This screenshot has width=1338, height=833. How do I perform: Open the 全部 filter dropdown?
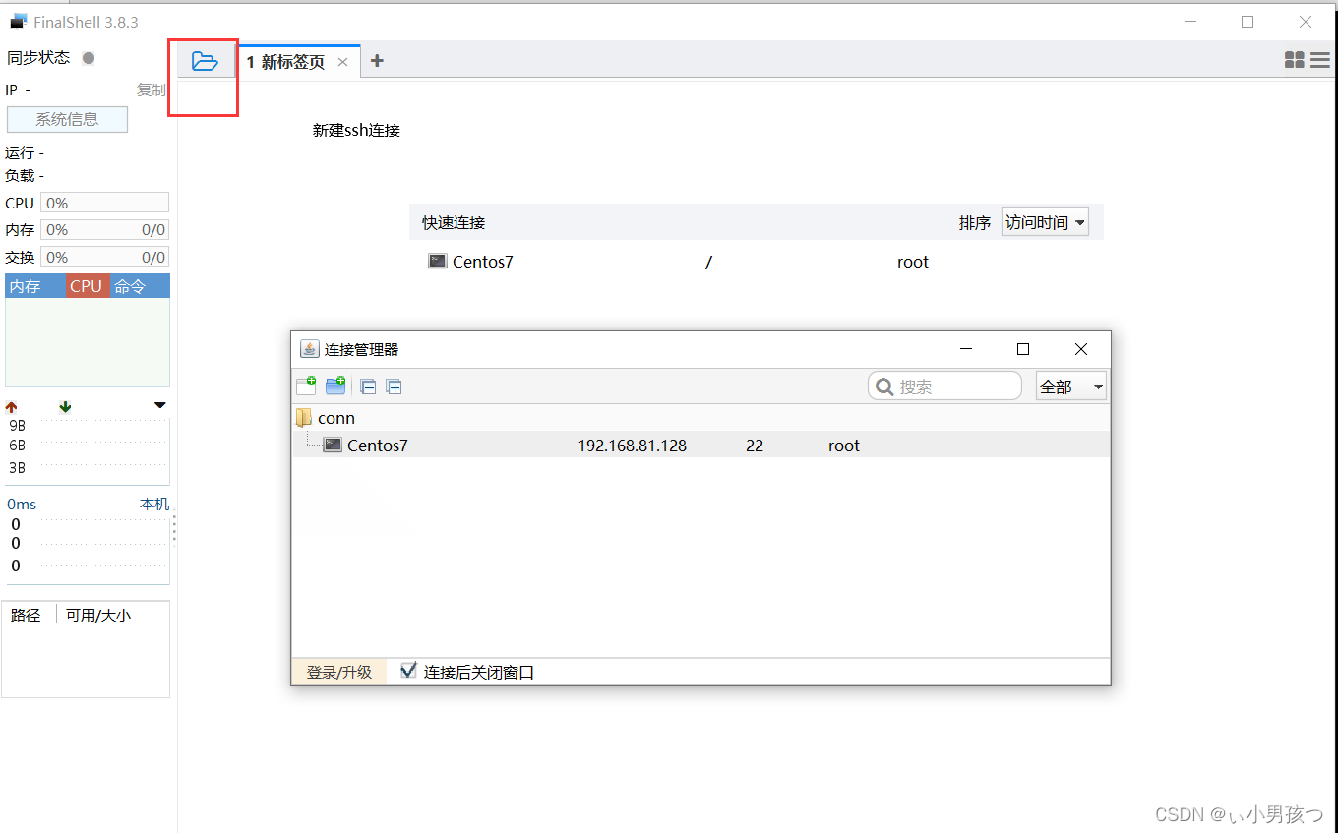(x=1071, y=386)
